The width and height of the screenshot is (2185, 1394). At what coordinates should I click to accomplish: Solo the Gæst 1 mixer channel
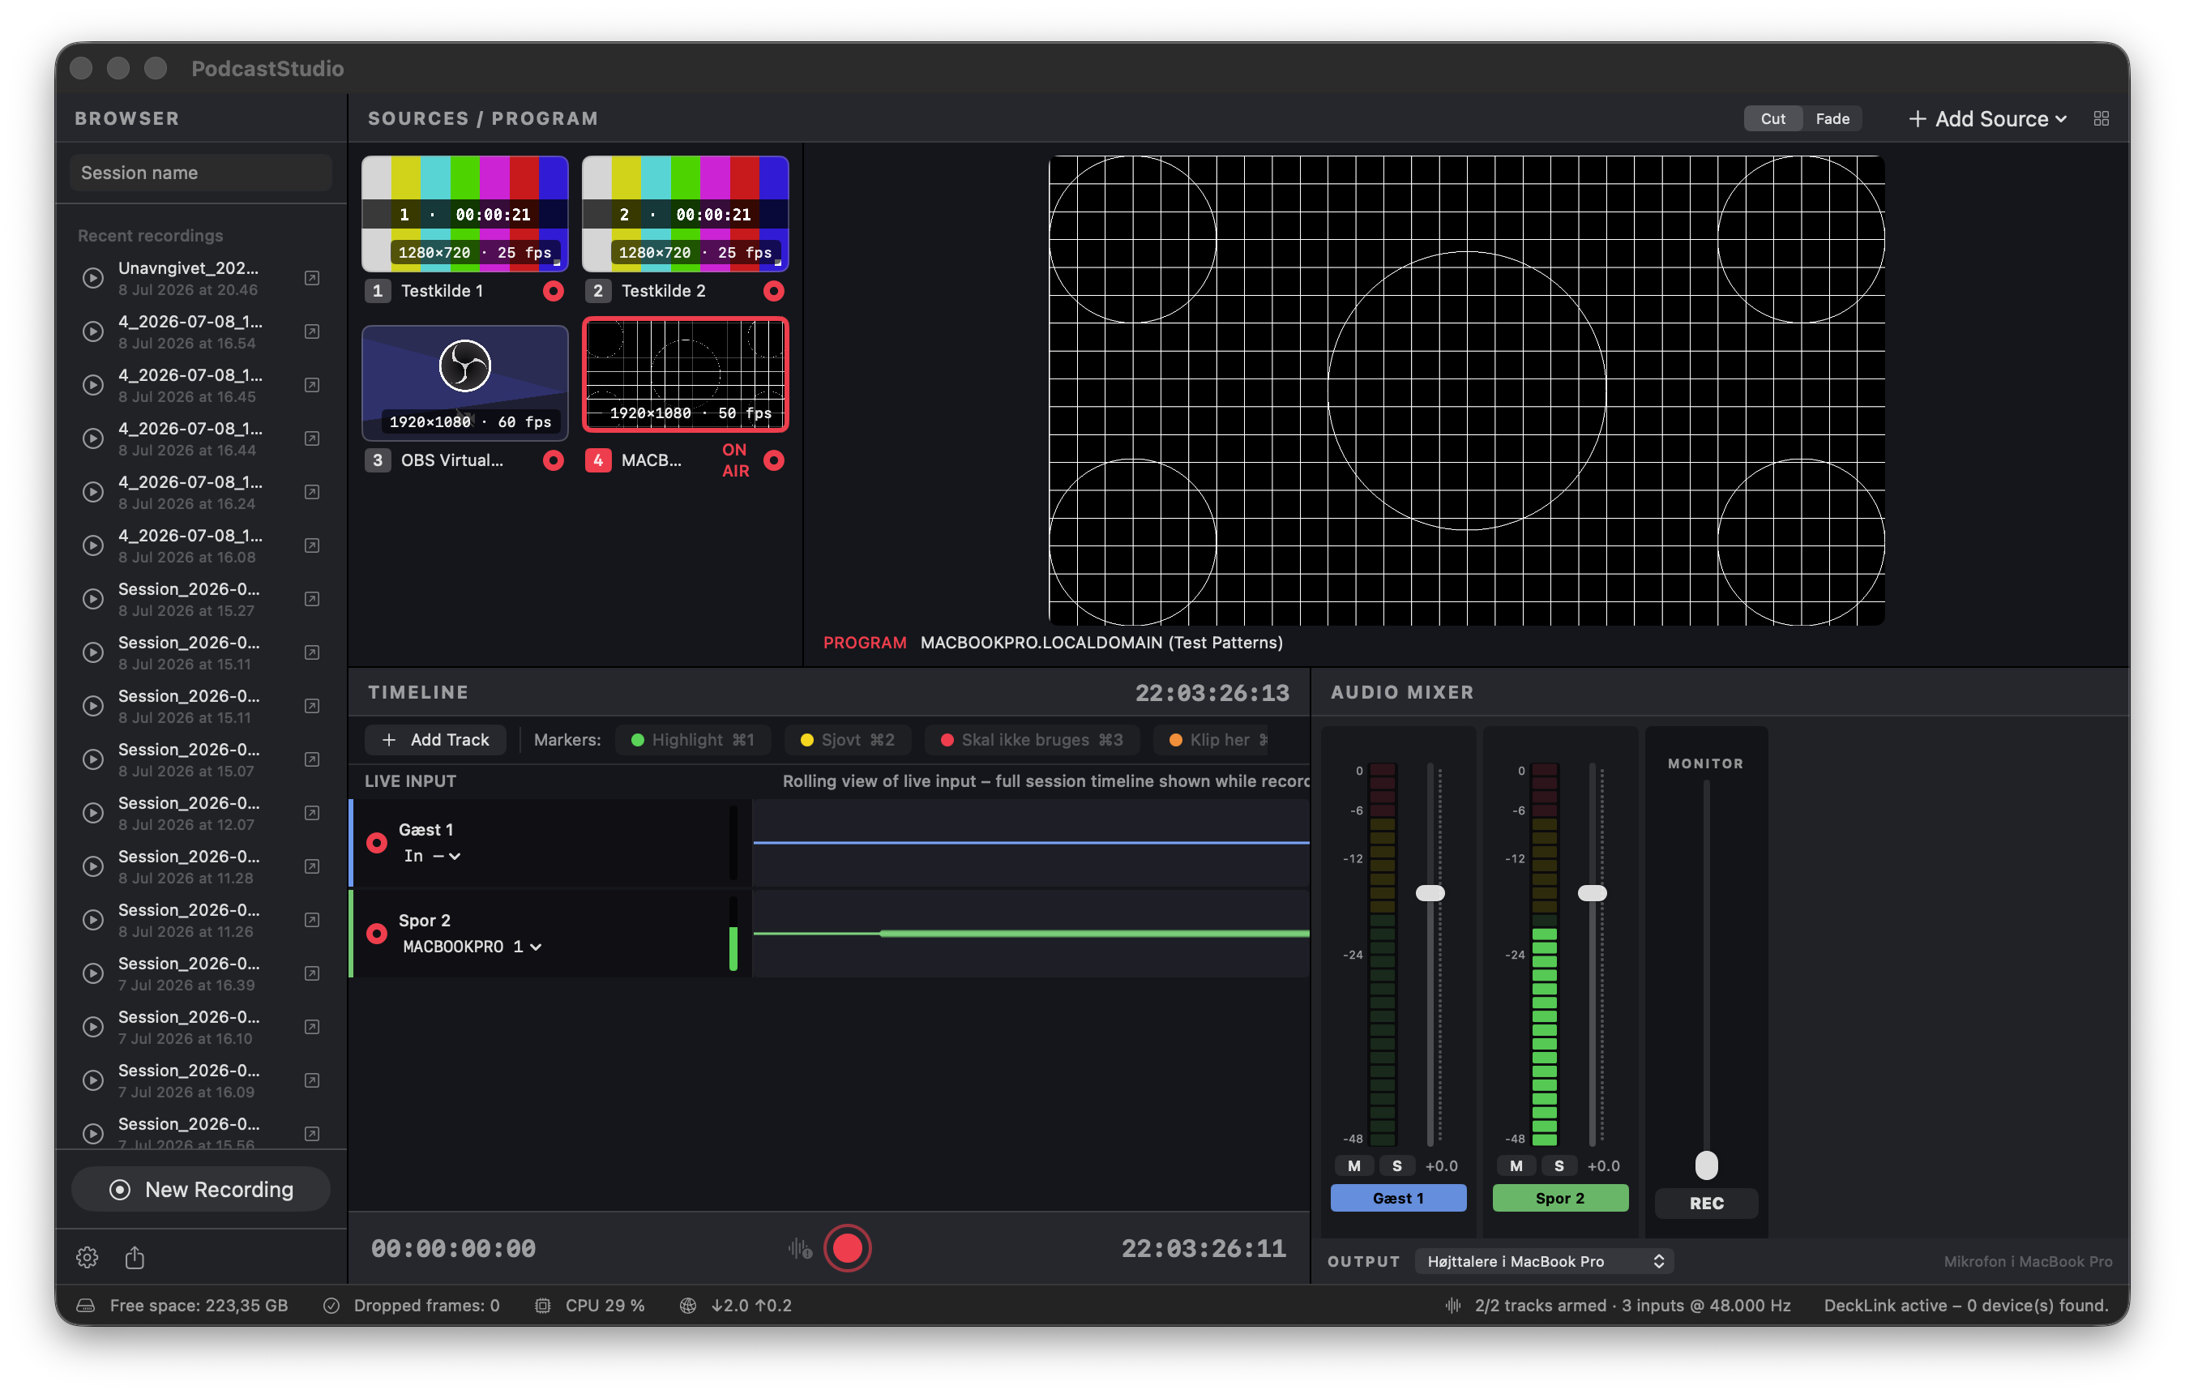(x=1397, y=1166)
